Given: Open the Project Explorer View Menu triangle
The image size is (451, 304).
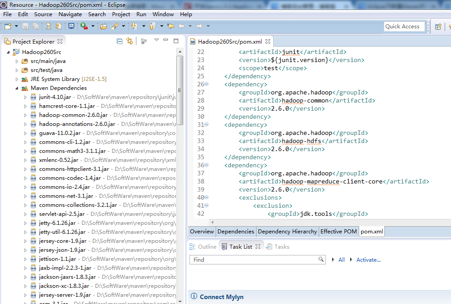Looking at the screenshot, I should 157,40.
